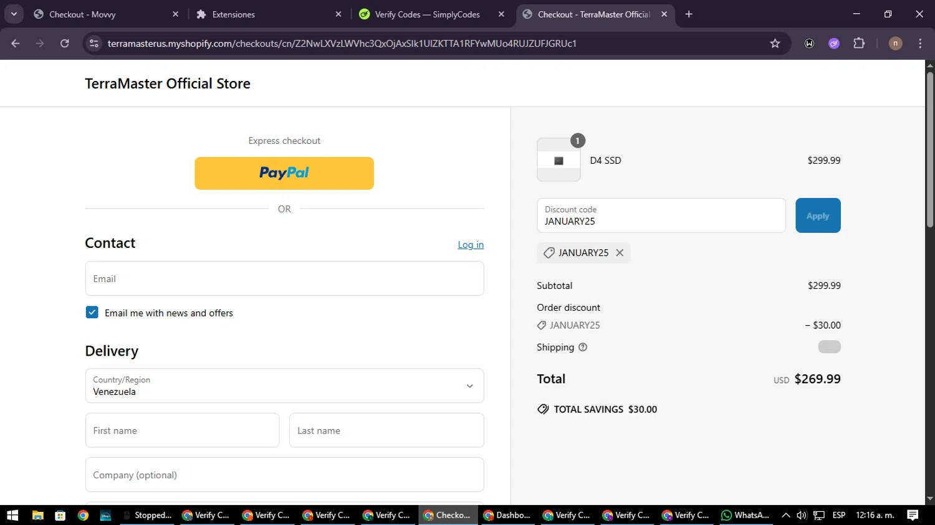This screenshot has height=525, width=935.
Task: Open the Dashbo... taskbar window
Action: coord(507,515)
